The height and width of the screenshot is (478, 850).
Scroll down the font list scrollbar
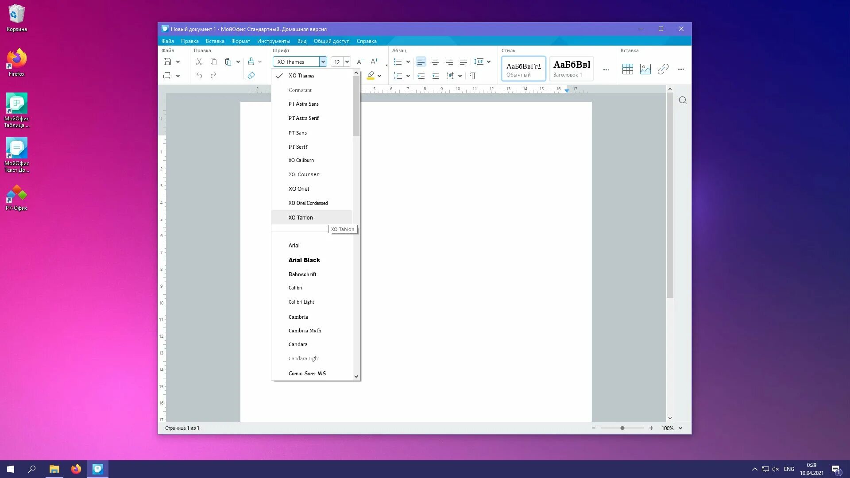tap(357, 377)
